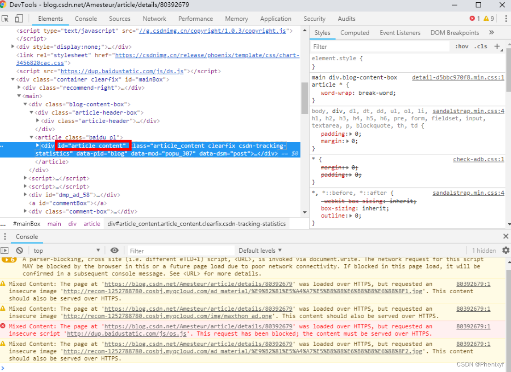Toggle the device toolbar icon

(x=19, y=18)
